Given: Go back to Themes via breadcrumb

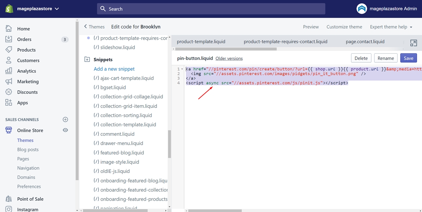Looking at the screenshot, I should (x=94, y=27).
